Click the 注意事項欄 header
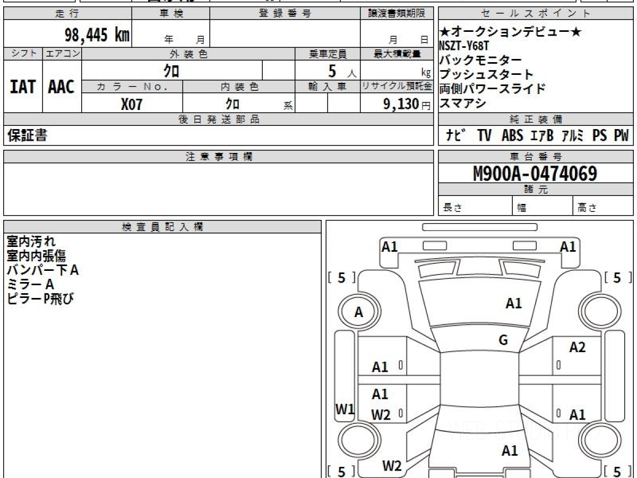 219,157
